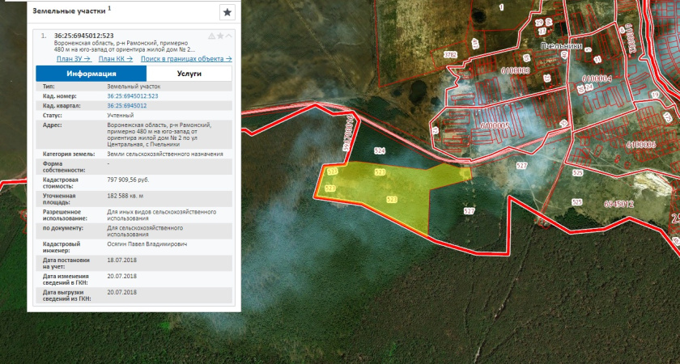Click quarter label 6100003 on the map
This screenshot has width=680, height=364.
[515, 70]
